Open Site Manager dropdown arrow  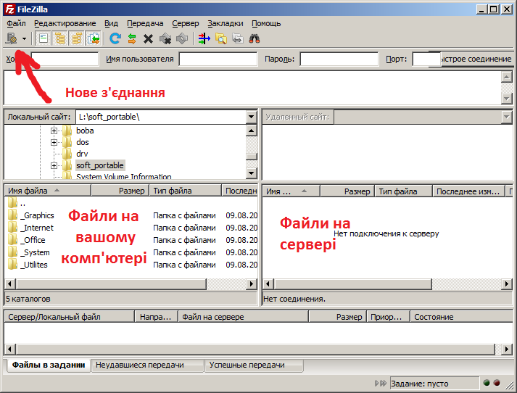tap(25, 38)
